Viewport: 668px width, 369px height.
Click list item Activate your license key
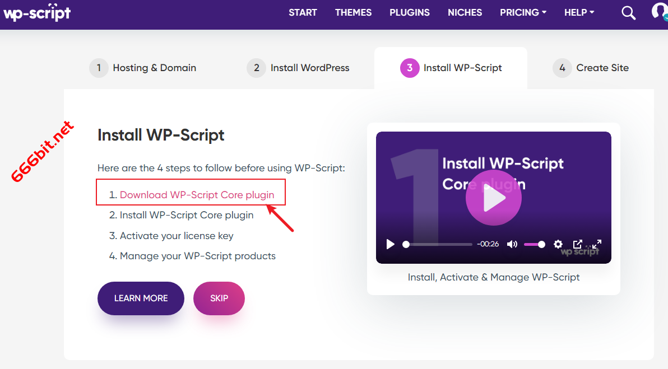coord(177,236)
